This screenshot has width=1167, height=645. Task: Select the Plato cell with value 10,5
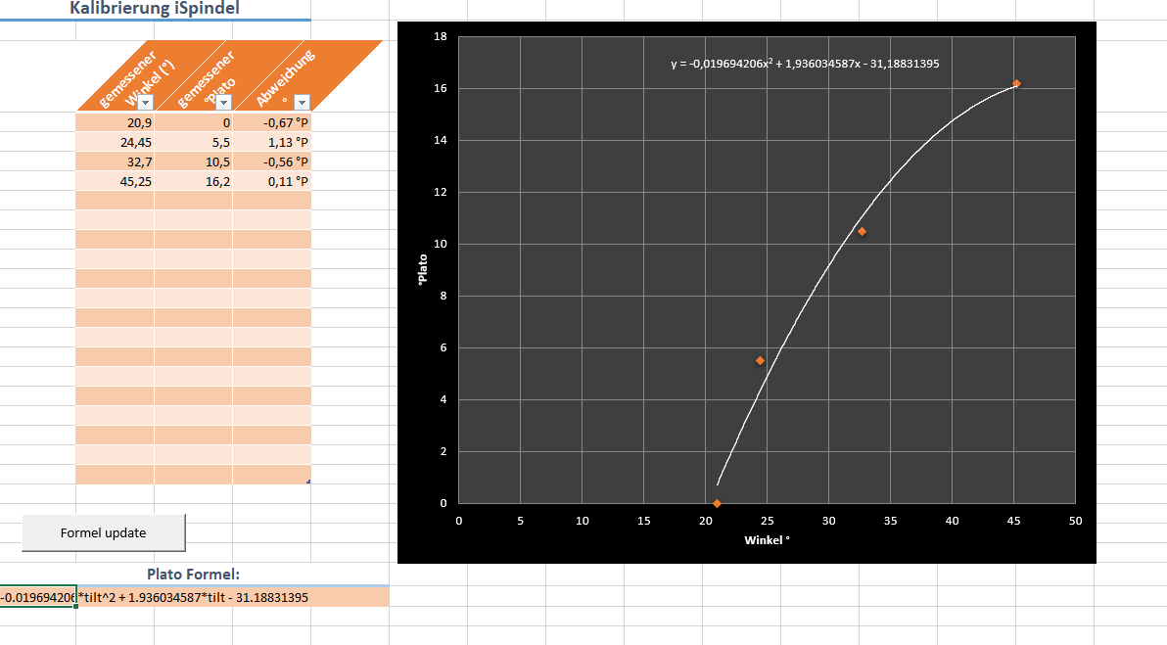click(x=193, y=161)
